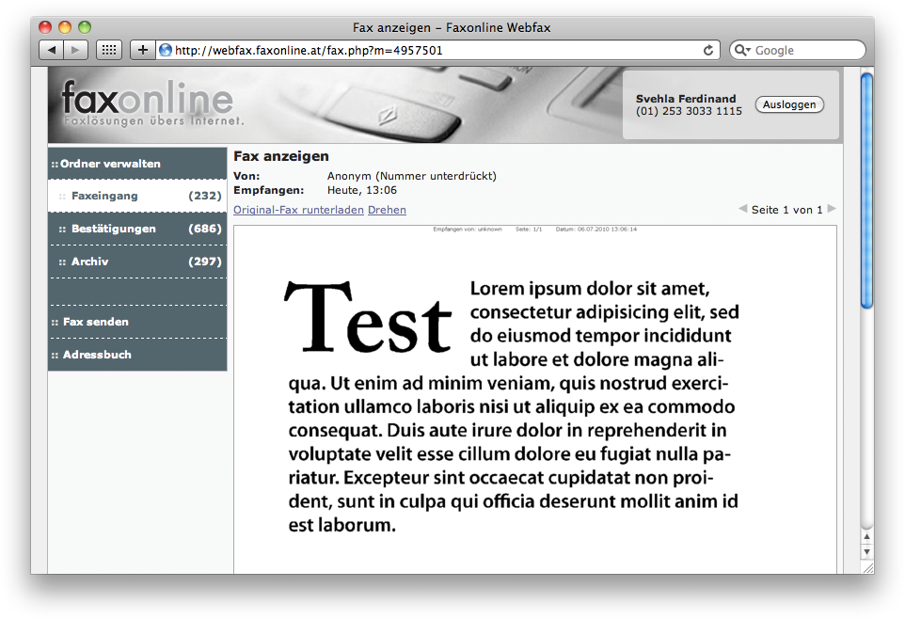
Task: Select the Faxeingang folder
Action: 137,196
